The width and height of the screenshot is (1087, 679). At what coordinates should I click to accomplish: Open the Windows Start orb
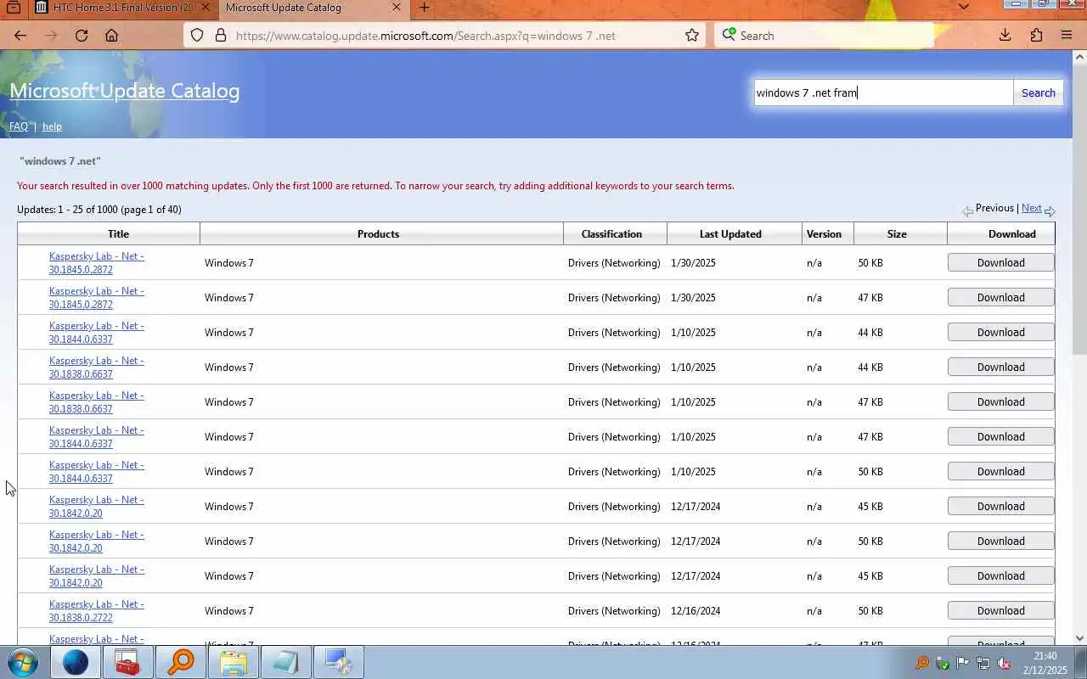click(x=23, y=662)
